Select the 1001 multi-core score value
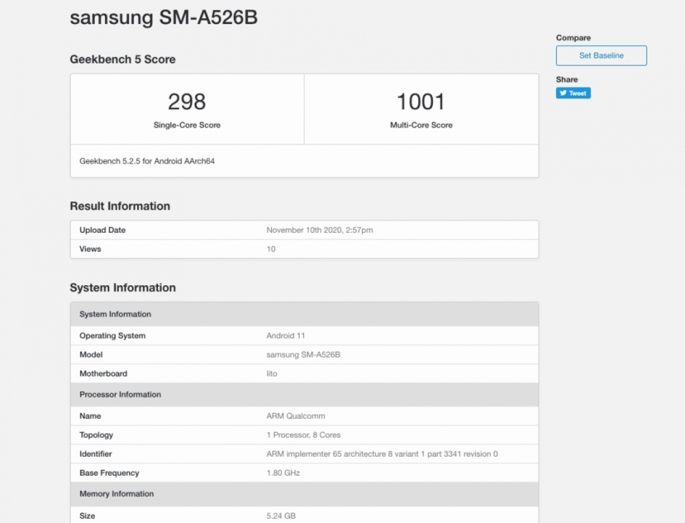 [421, 102]
